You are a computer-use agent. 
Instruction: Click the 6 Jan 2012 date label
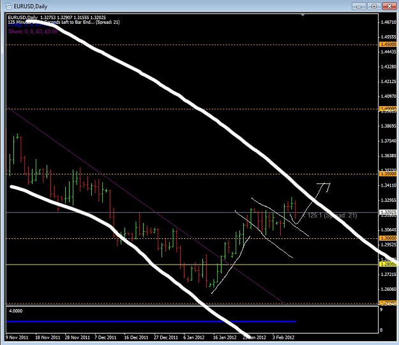(194, 337)
